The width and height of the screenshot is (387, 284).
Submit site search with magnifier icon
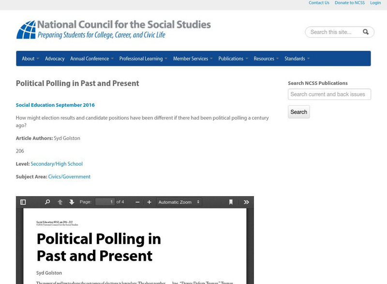click(x=366, y=32)
